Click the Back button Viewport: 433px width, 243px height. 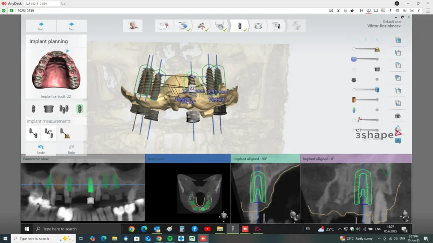pos(41,26)
